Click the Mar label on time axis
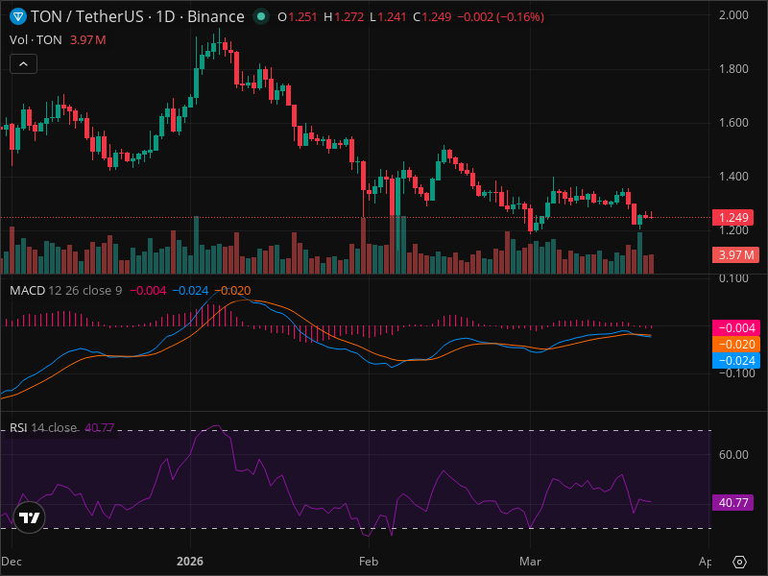768x576 pixels. 530,562
